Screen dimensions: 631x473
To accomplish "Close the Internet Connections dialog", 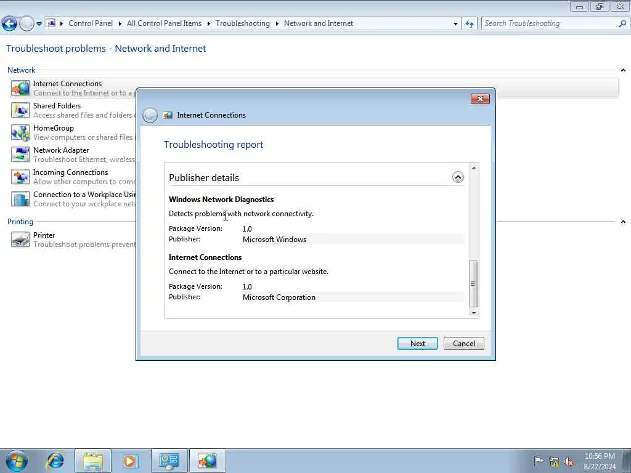I will coord(480,99).
